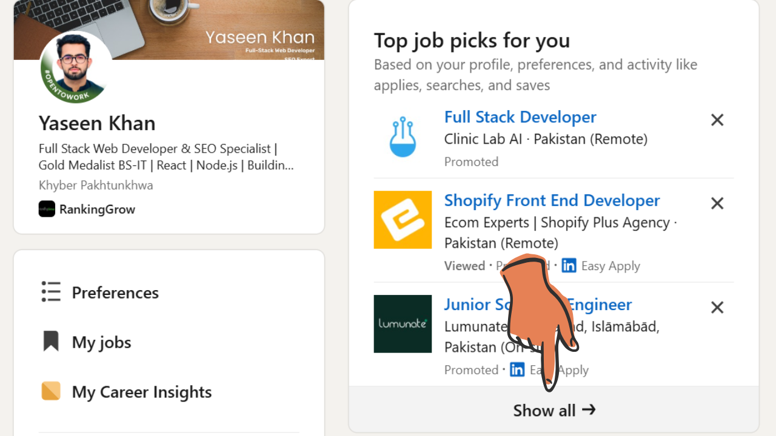Click the Ecom Experts Shopify agency logo

click(x=403, y=219)
